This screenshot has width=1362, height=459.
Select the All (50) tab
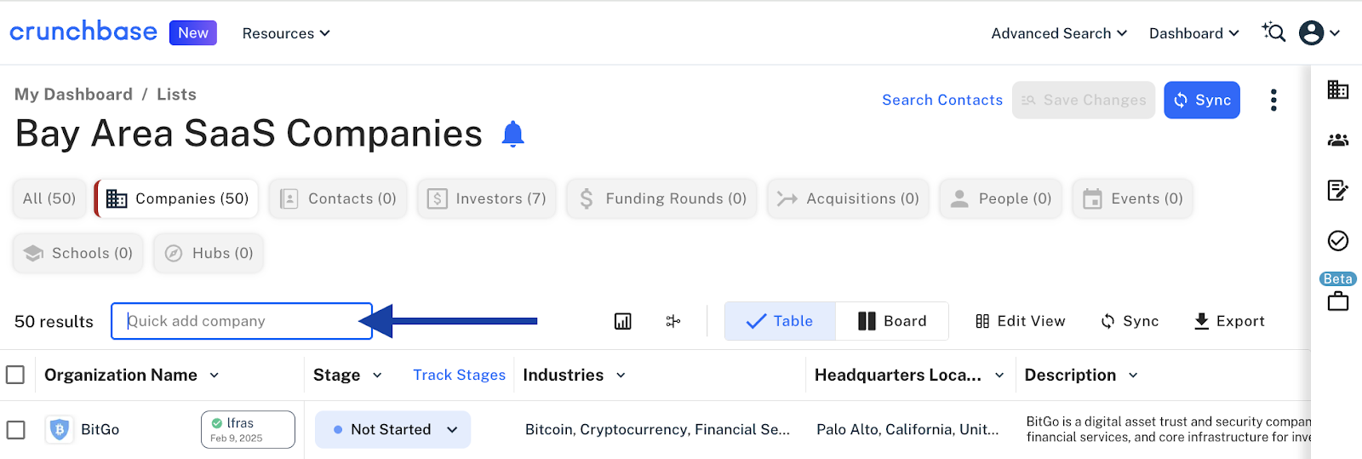click(49, 198)
